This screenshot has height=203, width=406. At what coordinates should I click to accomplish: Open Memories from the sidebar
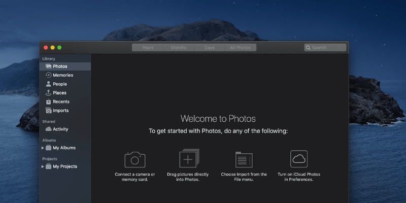tap(65, 75)
